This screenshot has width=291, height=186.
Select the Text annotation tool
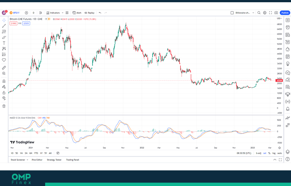[4, 43]
